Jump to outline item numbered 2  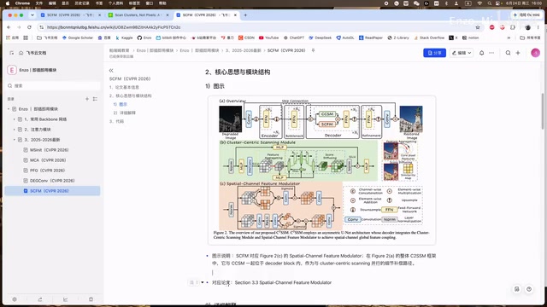(131, 96)
